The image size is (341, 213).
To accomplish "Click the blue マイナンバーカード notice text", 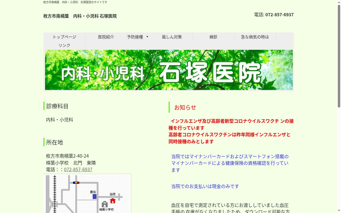I will [x=230, y=163].
